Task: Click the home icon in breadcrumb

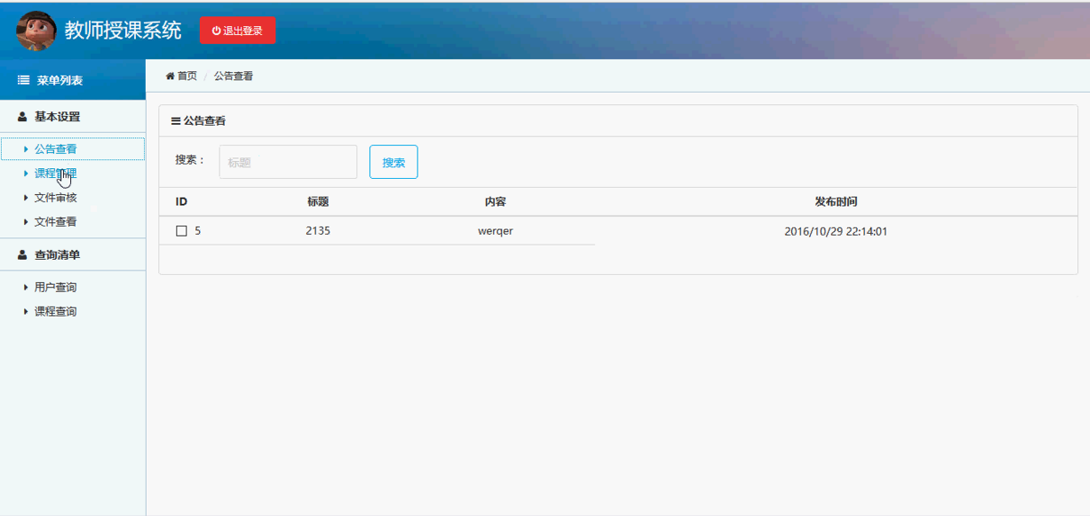Action: (x=170, y=76)
